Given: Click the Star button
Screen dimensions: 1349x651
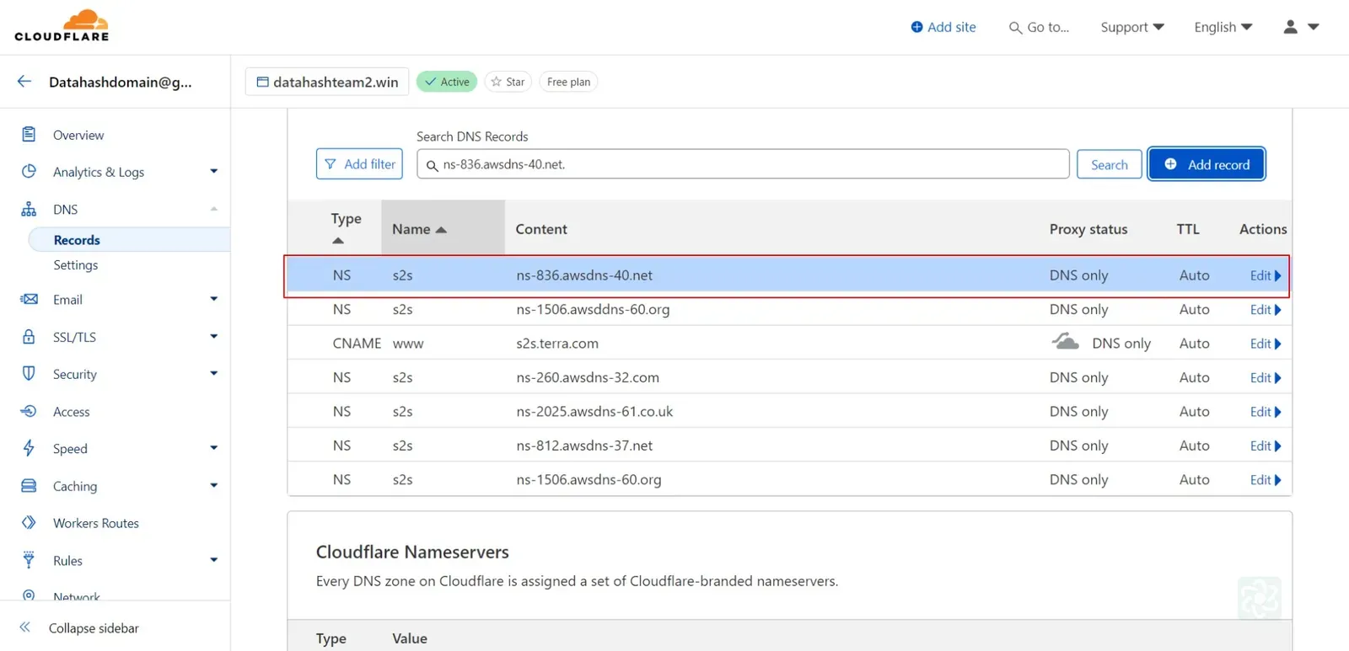Looking at the screenshot, I should pyautogui.click(x=508, y=82).
